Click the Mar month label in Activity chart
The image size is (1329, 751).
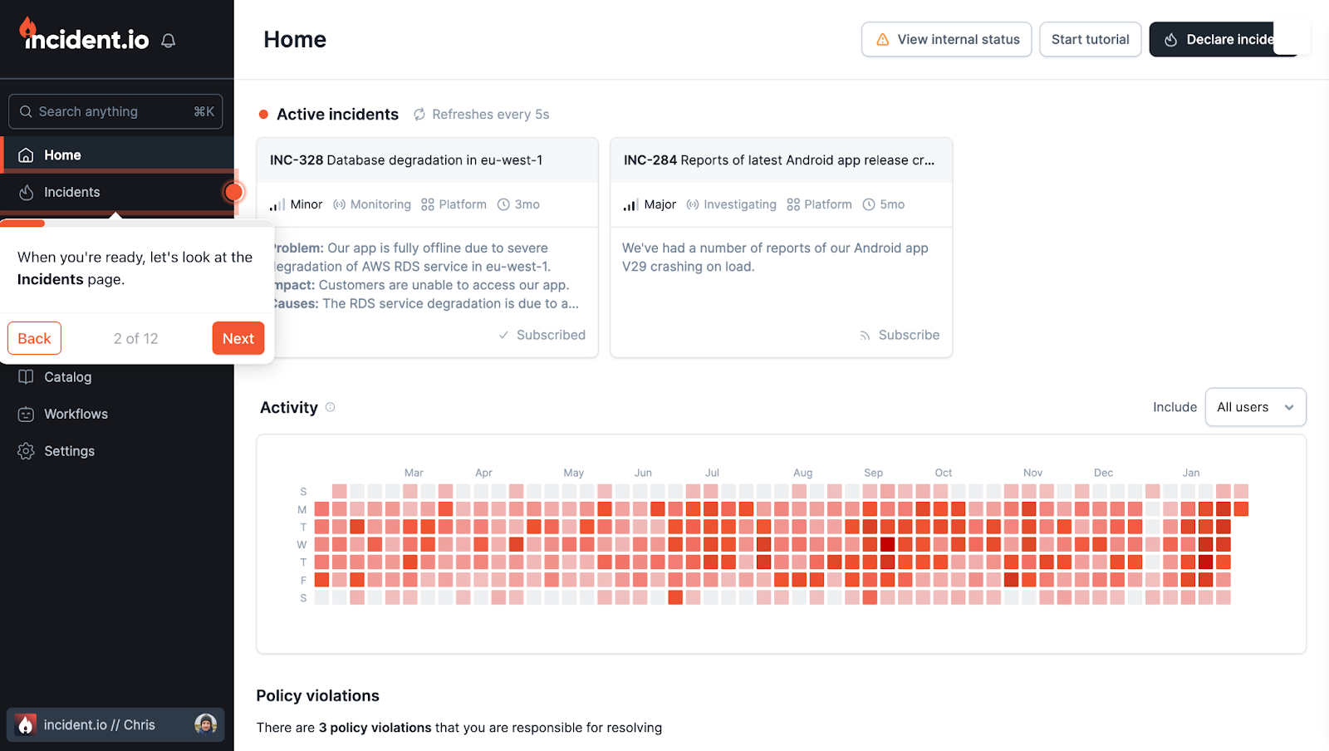click(414, 473)
